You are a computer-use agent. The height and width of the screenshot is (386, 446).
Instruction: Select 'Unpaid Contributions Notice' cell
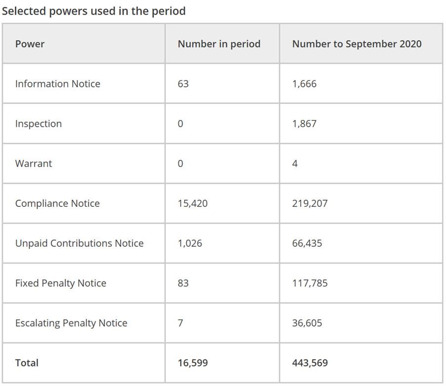tap(80, 243)
